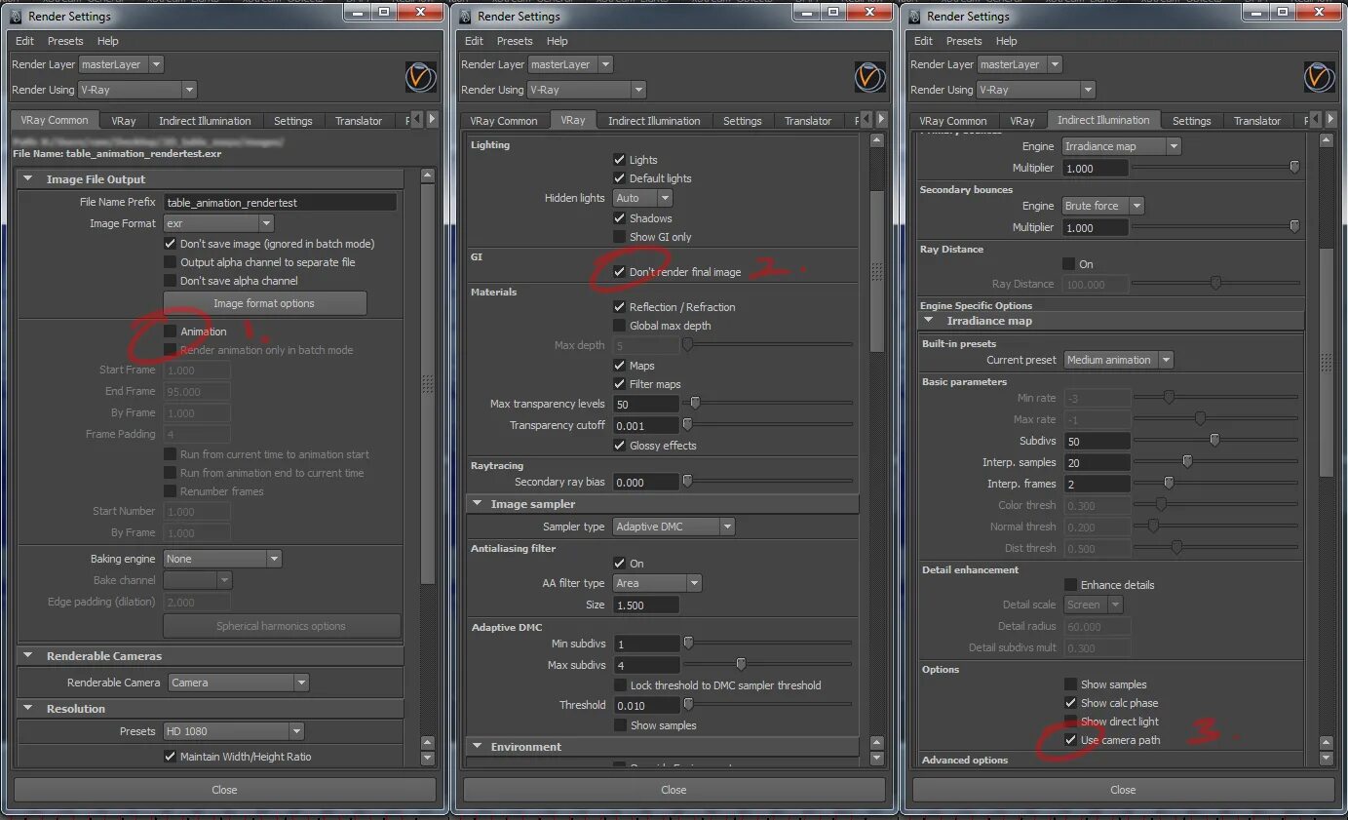Open Secondary Engine Brute force dropdown
1348x820 pixels.
[x=1102, y=206]
